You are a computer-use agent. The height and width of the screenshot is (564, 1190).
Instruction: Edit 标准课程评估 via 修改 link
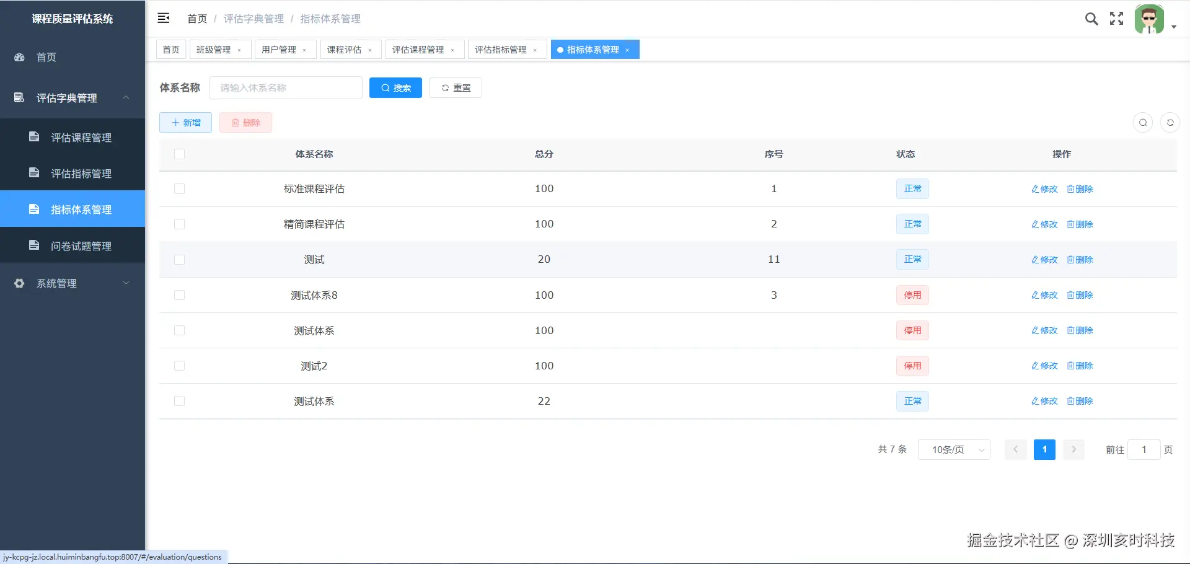(1044, 189)
